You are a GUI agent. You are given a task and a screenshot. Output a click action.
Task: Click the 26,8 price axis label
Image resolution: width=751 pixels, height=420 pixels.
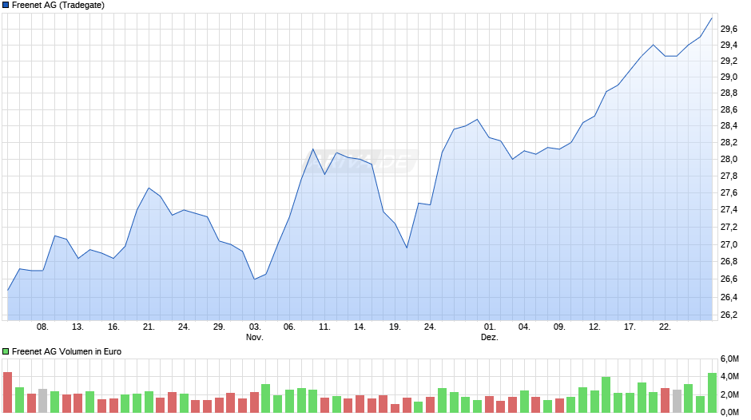tap(729, 261)
